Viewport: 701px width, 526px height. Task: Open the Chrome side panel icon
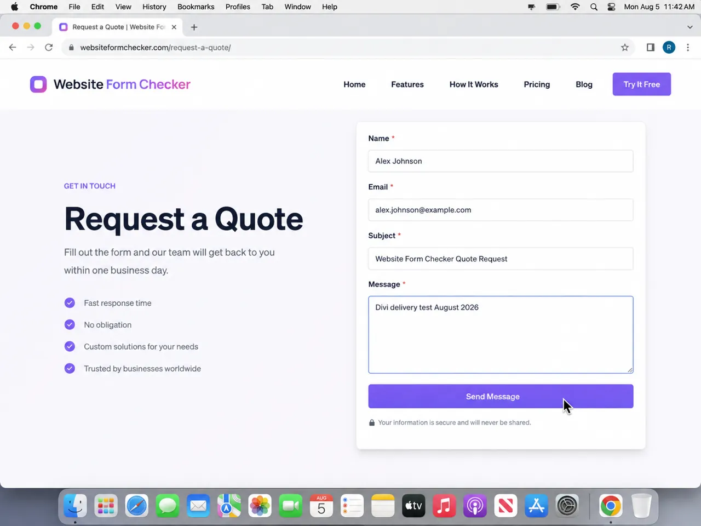click(651, 48)
